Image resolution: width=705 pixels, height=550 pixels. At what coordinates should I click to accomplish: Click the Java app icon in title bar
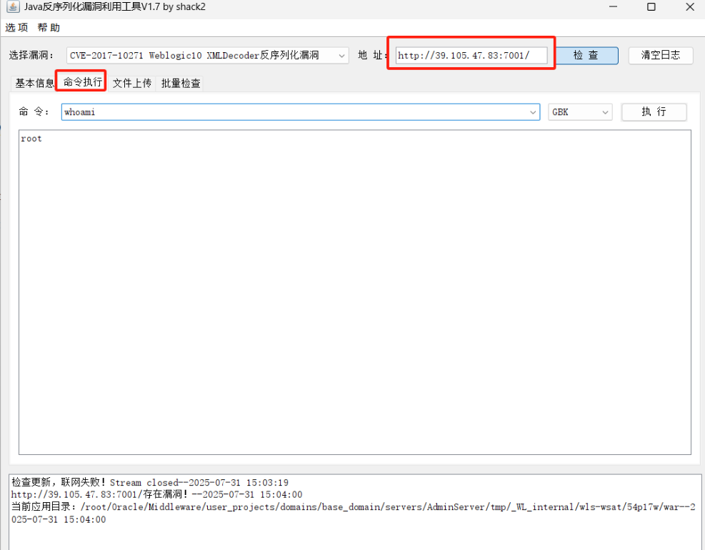pyautogui.click(x=13, y=6)
